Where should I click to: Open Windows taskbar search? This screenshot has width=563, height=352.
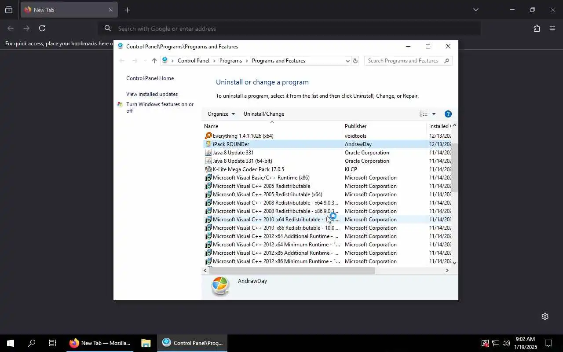(x=32, y=343)
